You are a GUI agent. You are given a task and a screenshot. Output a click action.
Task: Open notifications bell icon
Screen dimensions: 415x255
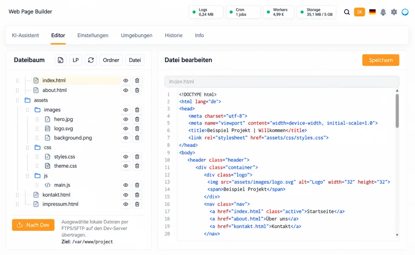(383, 12)
